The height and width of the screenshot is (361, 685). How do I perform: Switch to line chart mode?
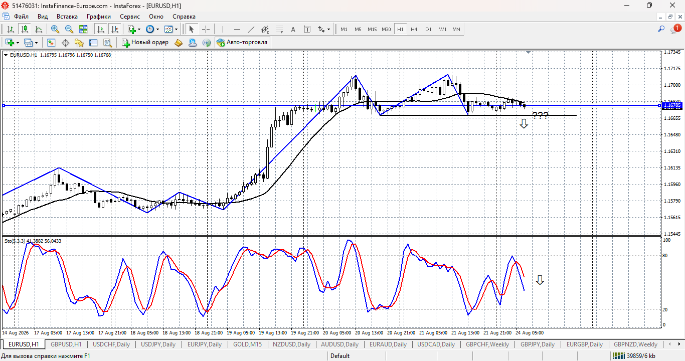pyautogui.click(x=38, y=30)
